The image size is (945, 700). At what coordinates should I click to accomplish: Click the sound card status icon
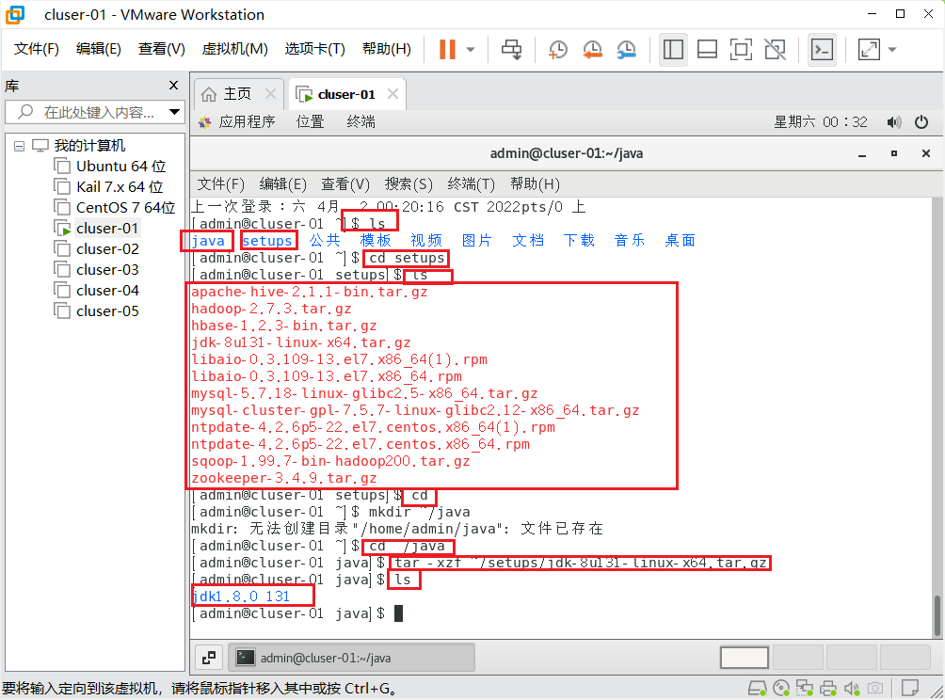tap(852, 688)
